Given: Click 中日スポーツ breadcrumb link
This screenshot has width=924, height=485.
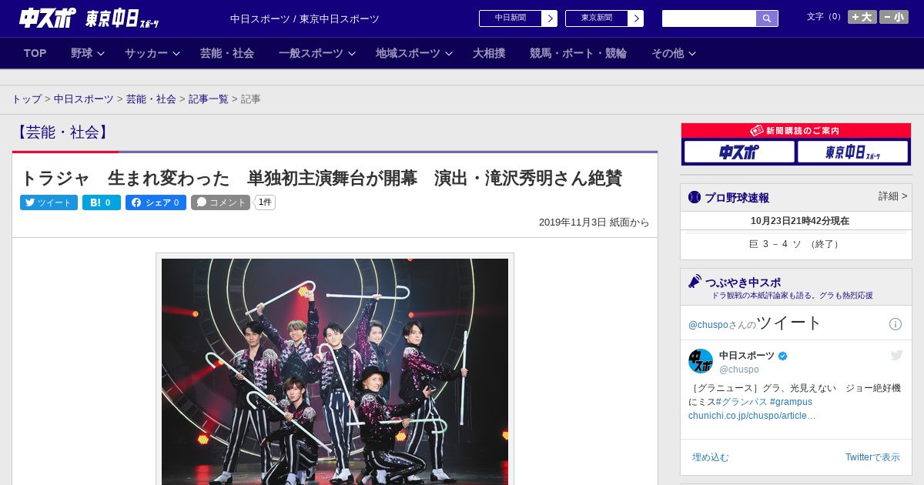Looking at the screenshot, I should [x=84, y=99].
